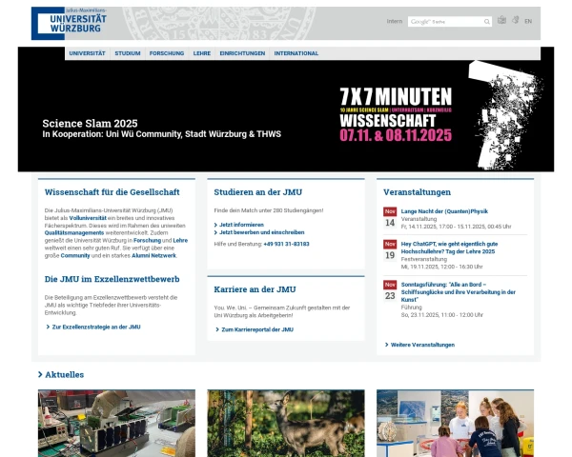The image size is (572, 457).
Task: Click the 14.11.2025 17:00 date text
Action: click(x=456, y=227)
